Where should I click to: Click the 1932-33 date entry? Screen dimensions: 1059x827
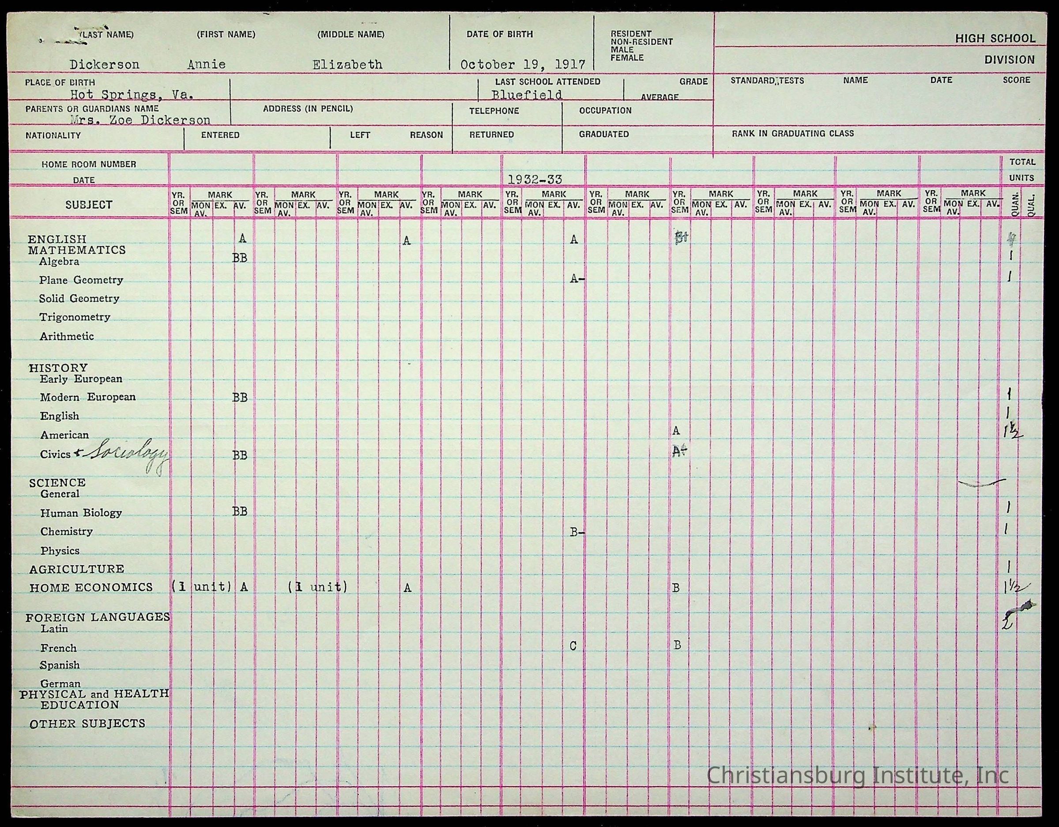coord(535,179)
